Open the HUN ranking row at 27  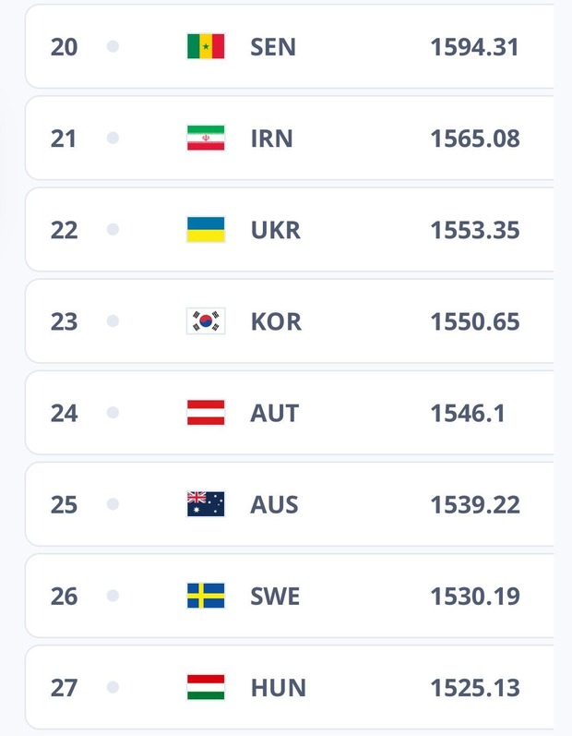point(290,687)
